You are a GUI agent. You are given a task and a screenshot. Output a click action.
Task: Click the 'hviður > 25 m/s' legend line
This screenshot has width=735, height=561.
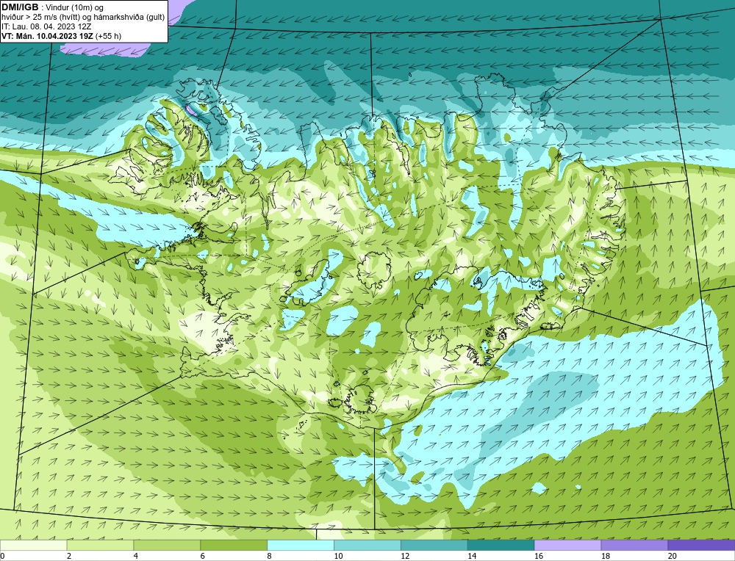tap(83, 18)
